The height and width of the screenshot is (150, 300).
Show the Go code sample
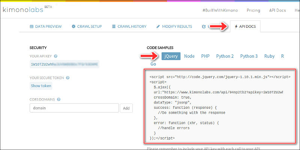[x=153, y=64]
